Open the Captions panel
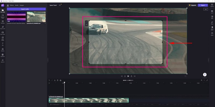Viewport: 215px width, 107px height. point(212,5)
